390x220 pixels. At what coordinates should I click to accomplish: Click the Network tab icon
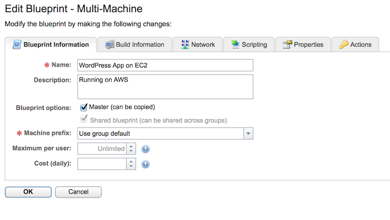185,45
